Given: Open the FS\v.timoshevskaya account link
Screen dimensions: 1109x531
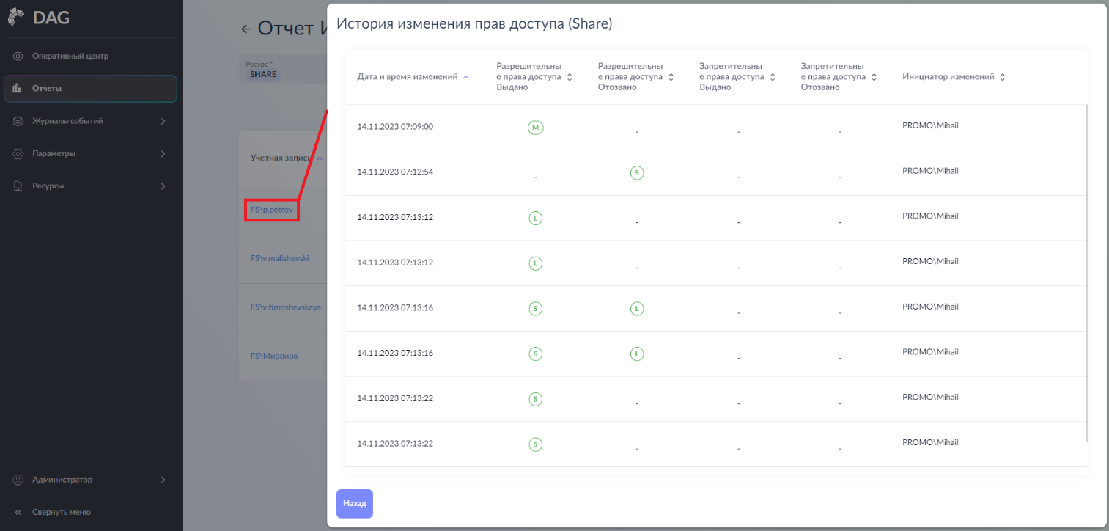Looking at the screenshot, I should click(285, 307).
